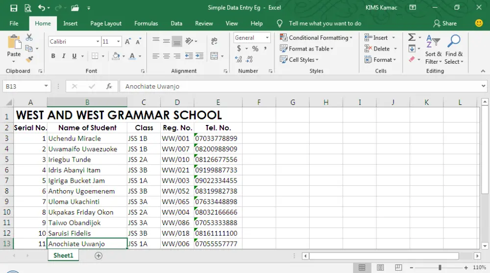The height and width of the screenshot is (273, 490).
Task: Apply Comma Style format
Action: 265,49
